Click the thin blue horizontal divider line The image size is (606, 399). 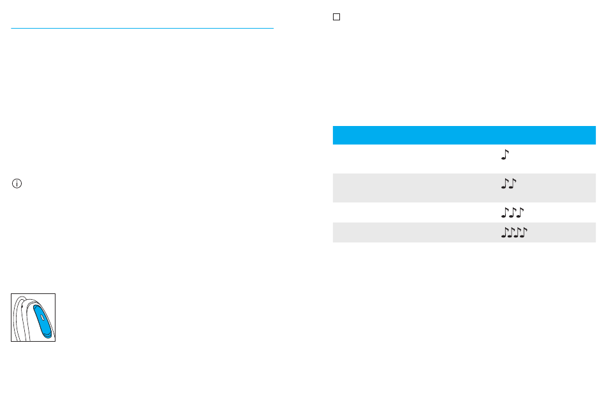pos(142,28)
